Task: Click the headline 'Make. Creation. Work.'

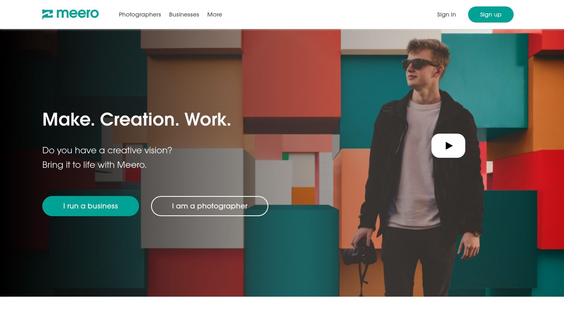Action: [x=137, y=119]
